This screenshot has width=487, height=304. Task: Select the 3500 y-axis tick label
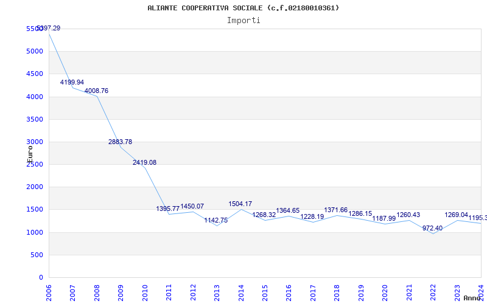tap(35, 119)
